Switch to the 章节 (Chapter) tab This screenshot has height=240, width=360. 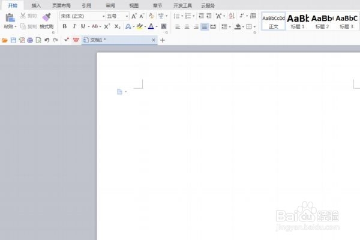157,5
